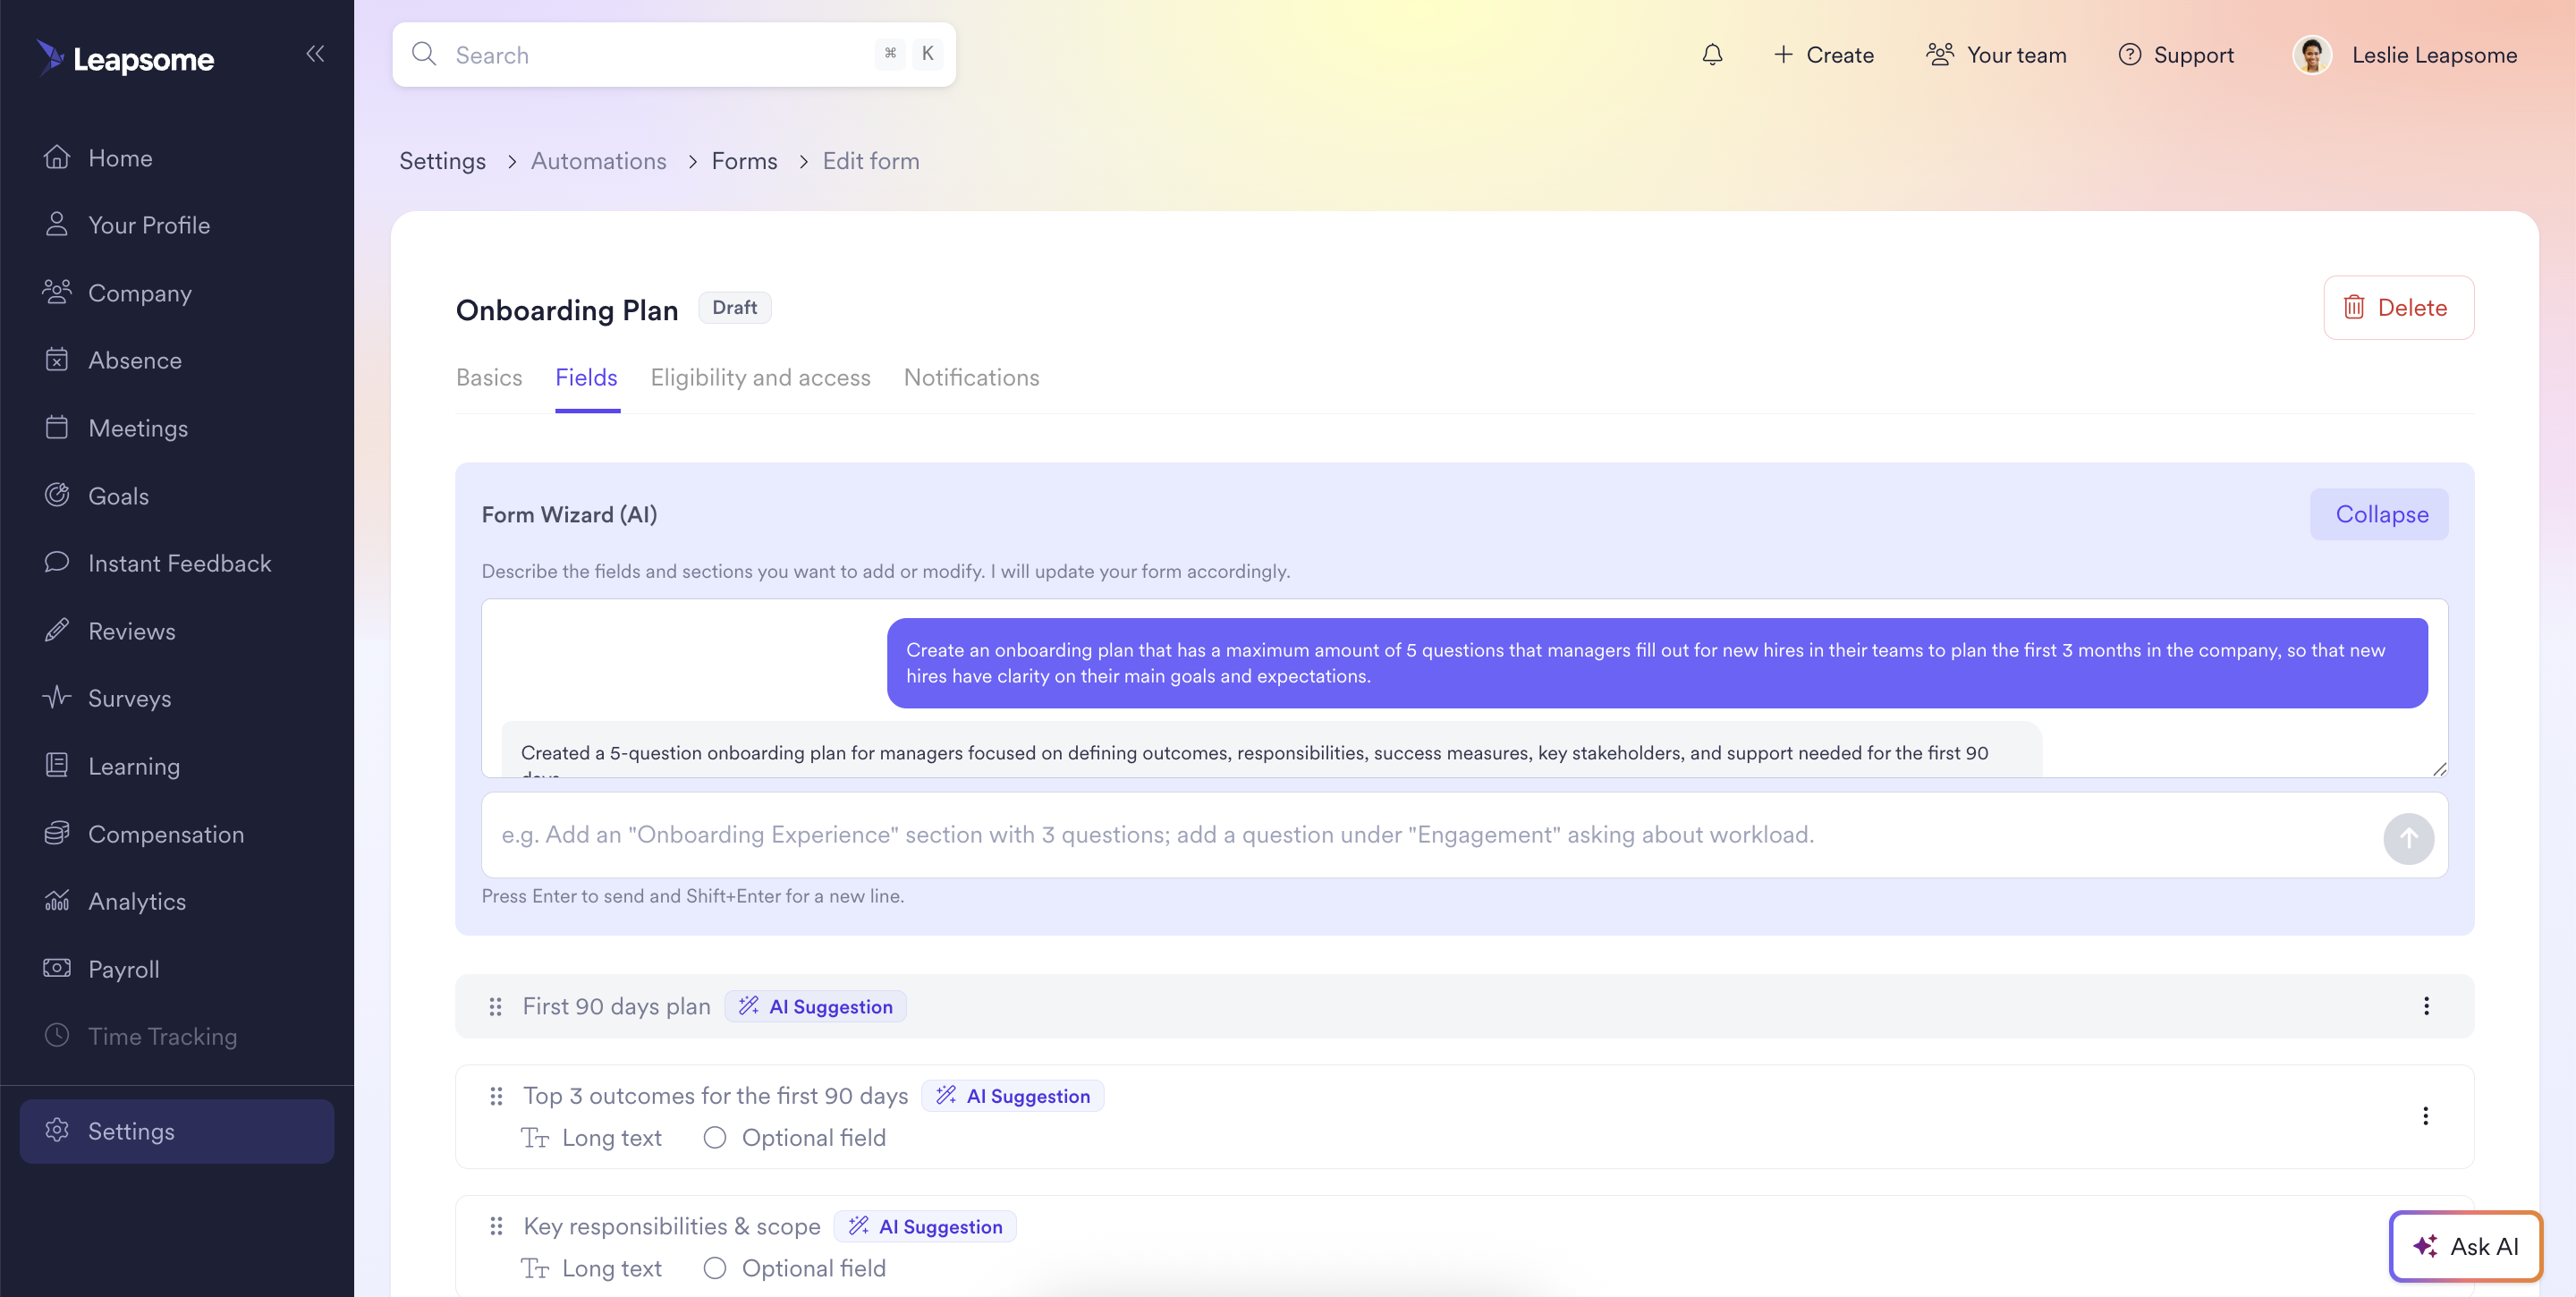Delete the Onboarding Plan form
The height and width of the screenshot is (1297, 2576).
pos(2397,308)
